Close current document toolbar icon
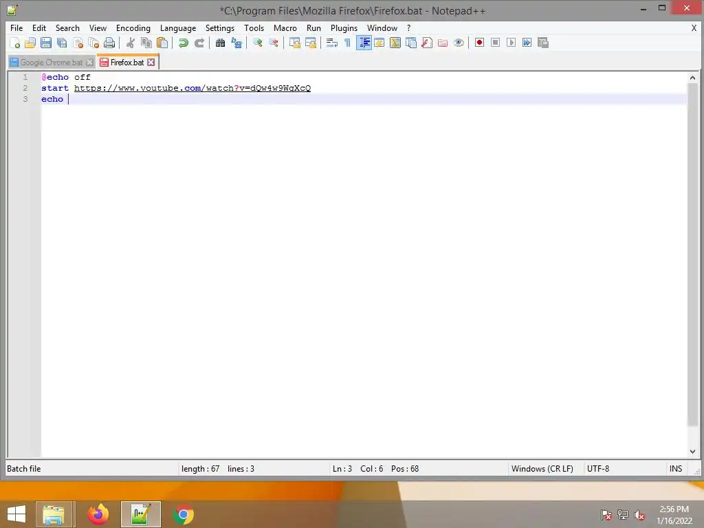This screenshot has height=528, width=704. [78, 43]
